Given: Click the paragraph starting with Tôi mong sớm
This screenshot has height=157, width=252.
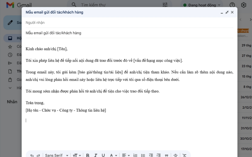Looking at the screenshot, I should (x=93, y=91).
